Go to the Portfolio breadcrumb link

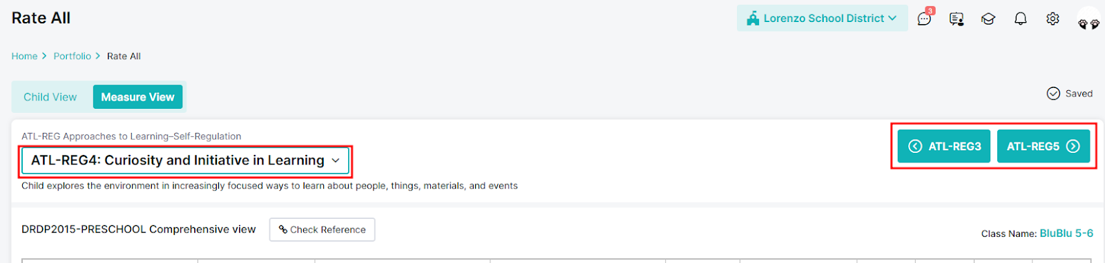coord(73,56)
